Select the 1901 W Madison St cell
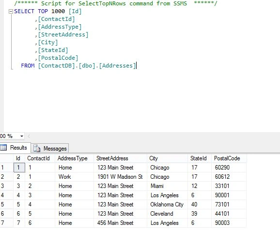Image resolution: width=280 pixels, height=238 pixels. pyautogui.click(x=120, y=177)
